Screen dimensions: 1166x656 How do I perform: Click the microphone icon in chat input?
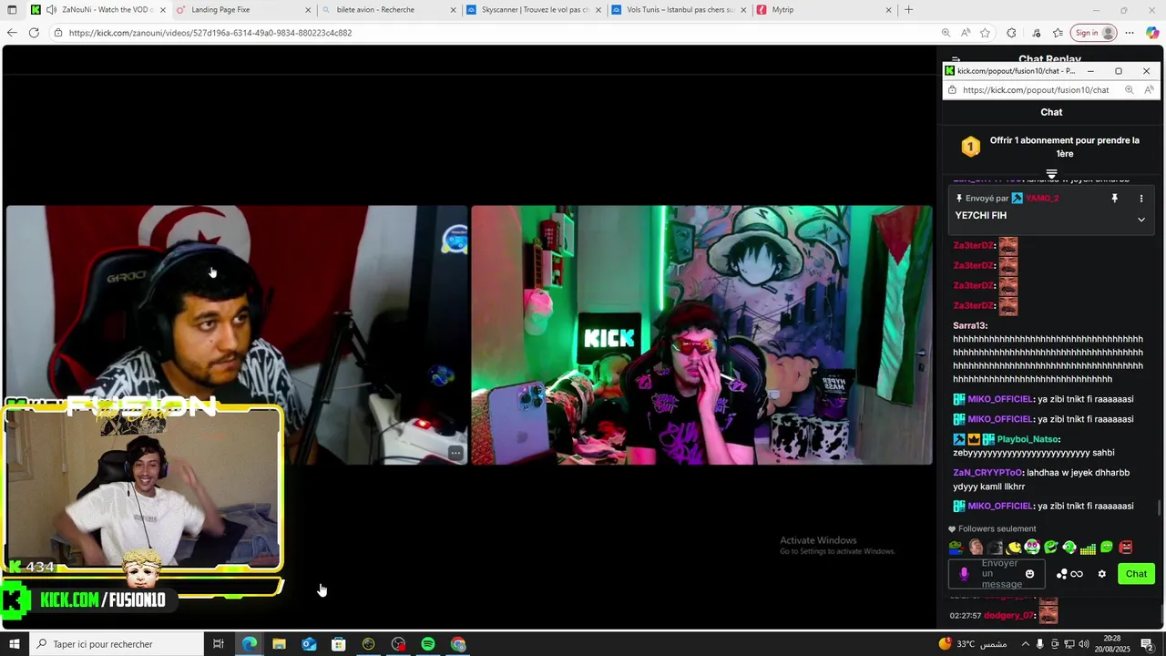click(964, 574)
